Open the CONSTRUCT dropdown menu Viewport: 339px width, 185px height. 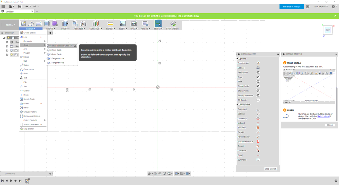point(96,29)
